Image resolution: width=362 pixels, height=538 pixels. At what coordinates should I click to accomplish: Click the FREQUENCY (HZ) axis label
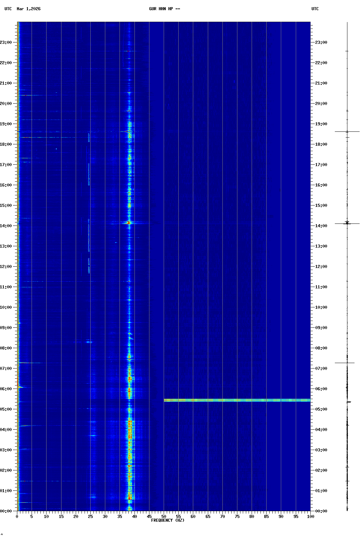point(167,520)
